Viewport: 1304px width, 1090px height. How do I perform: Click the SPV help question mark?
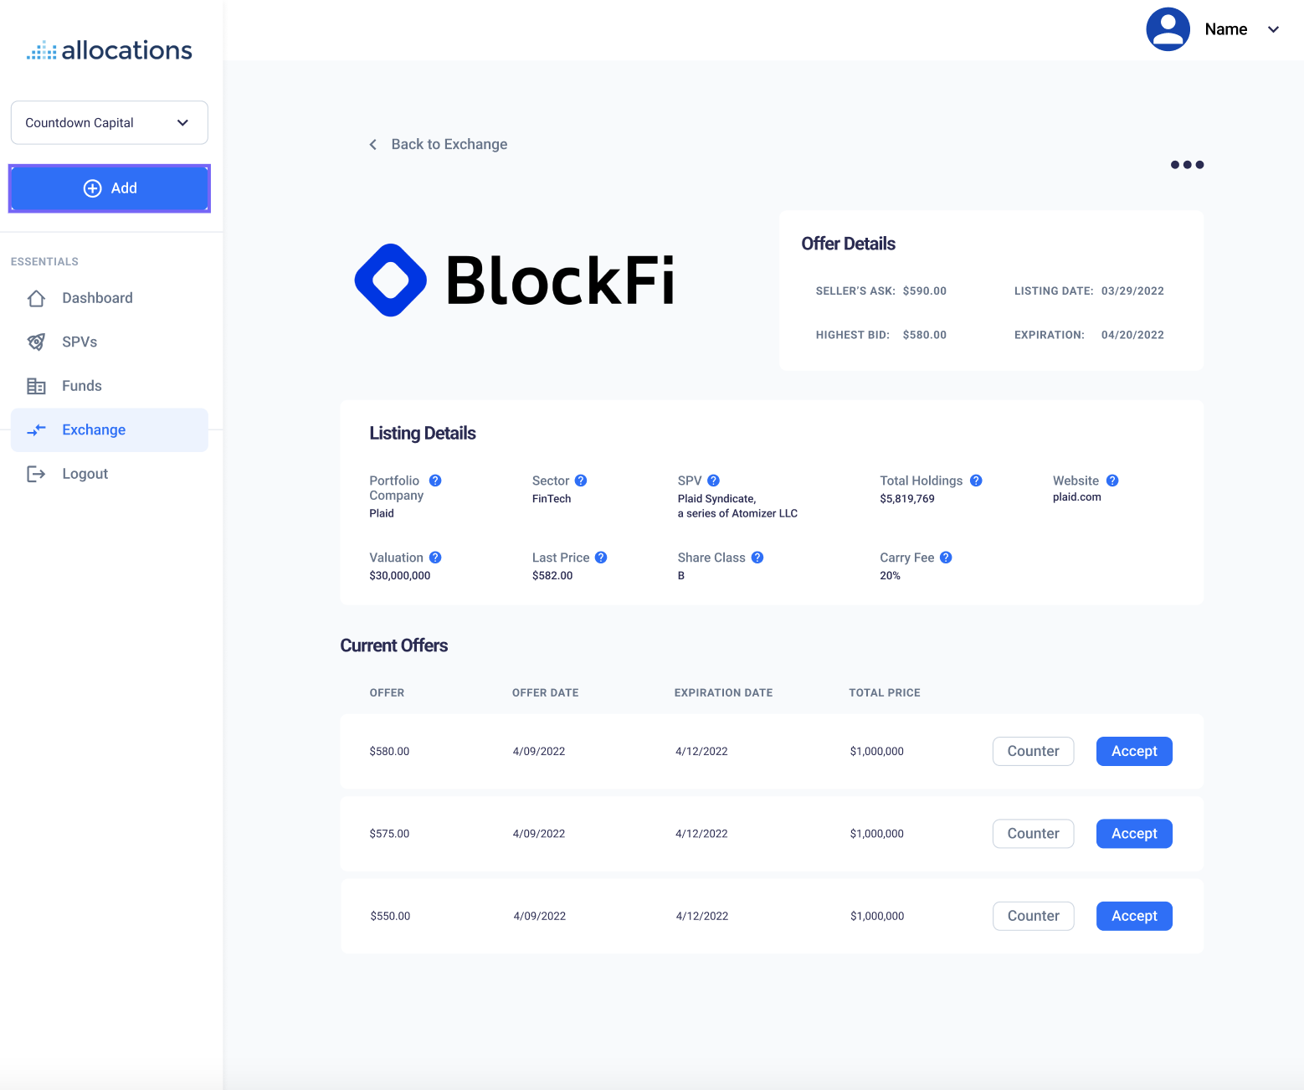click(713, 481)
